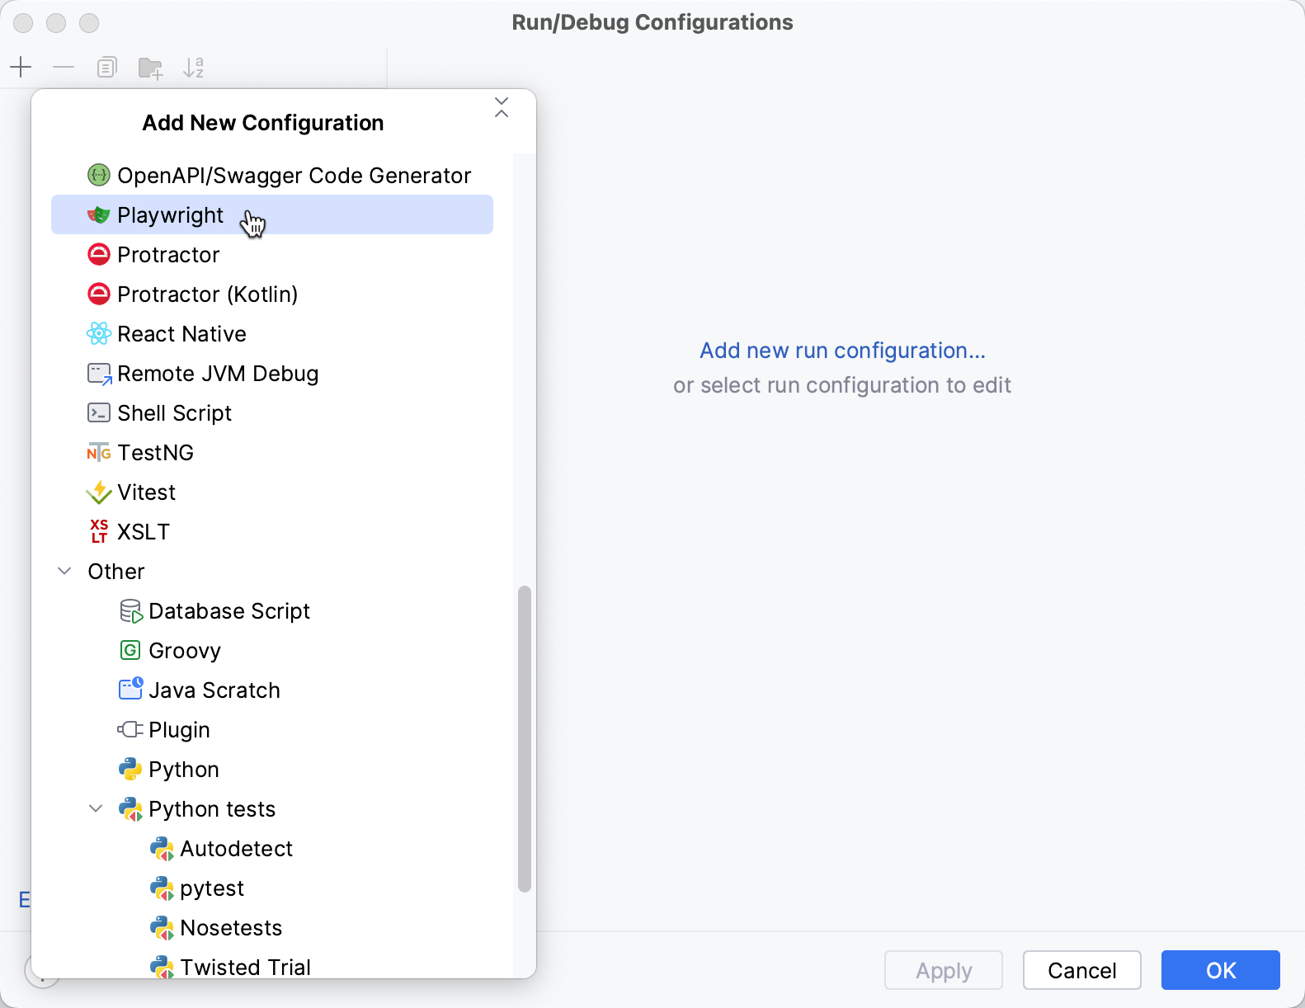Viewport: 1305px width, 1008px height.
Task: Click the Database Script icon
Action: 131,611
